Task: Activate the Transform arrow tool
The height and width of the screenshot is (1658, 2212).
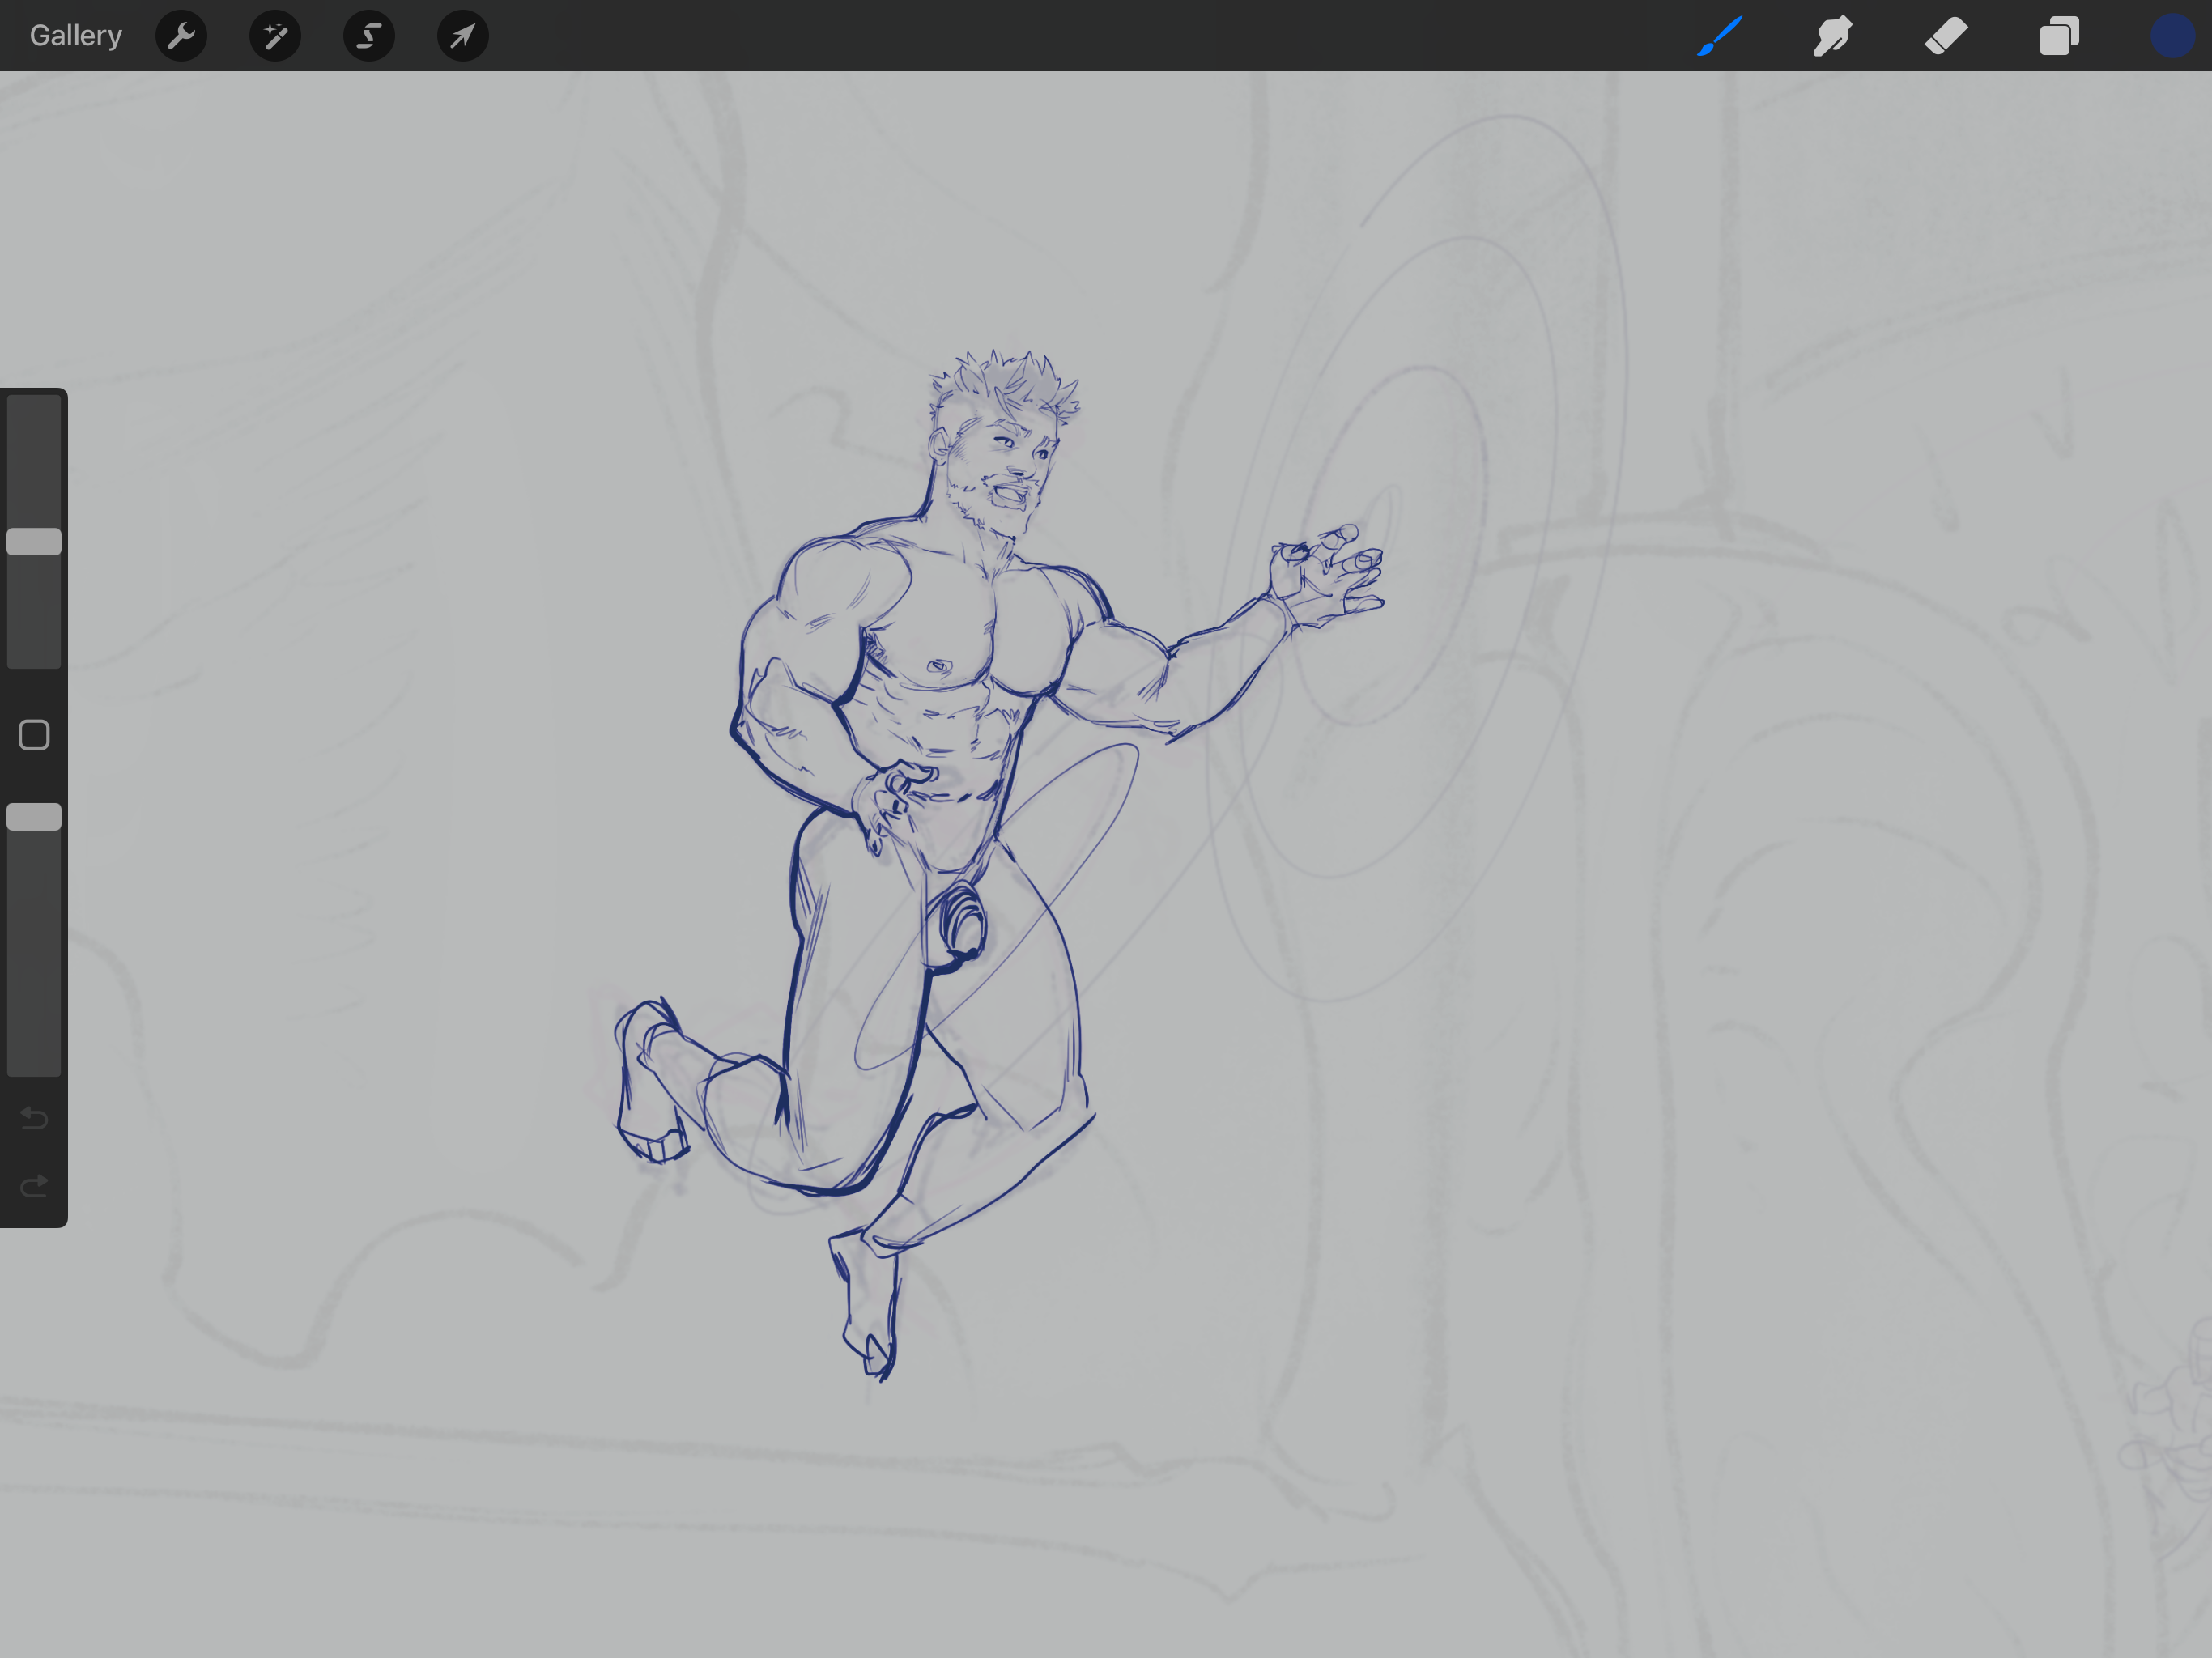Action: tap(463, 36)
